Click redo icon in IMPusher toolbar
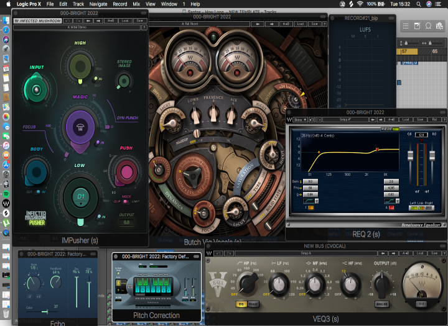The height and width of the screenshot is (326, 448). click(78, 21)
